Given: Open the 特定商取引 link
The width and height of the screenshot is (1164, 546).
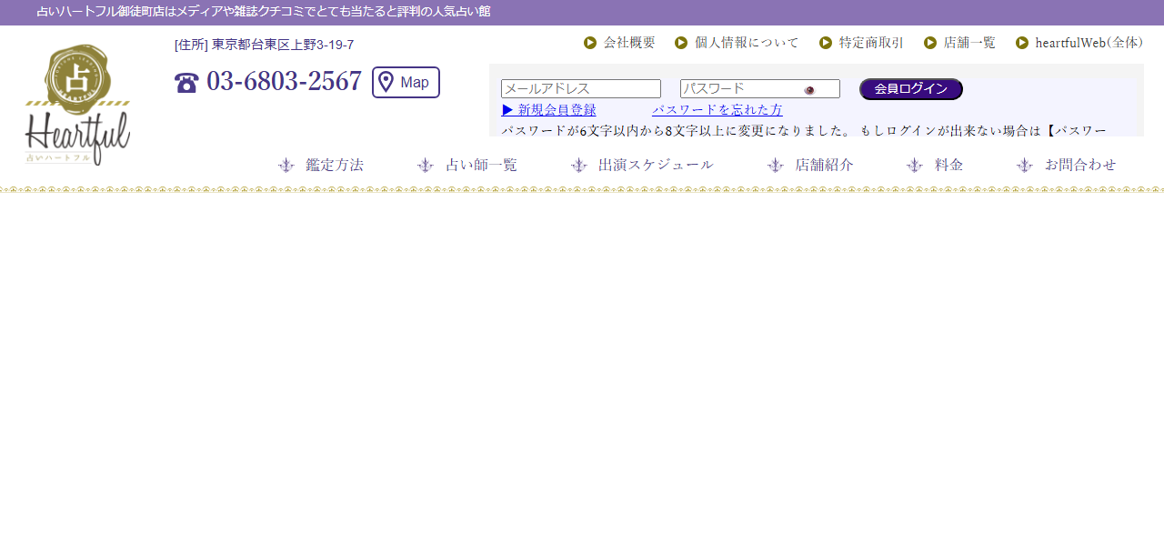Looking at the screenshot, I should point(871,43).
